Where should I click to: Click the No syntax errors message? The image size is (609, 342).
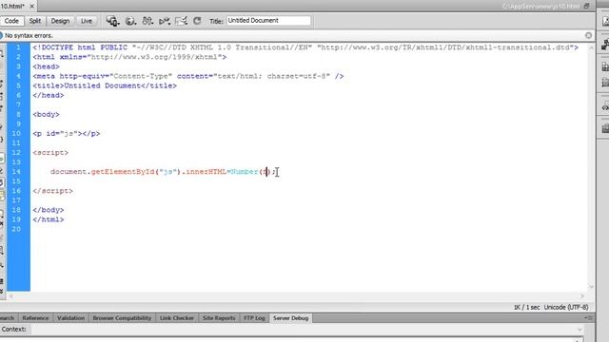pos(29,35)
